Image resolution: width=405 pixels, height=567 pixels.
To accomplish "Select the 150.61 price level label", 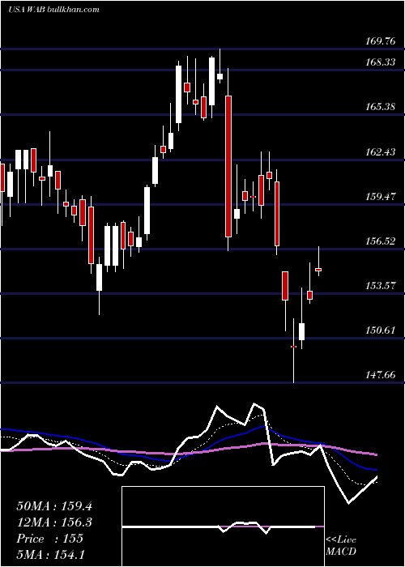I will tap(380, 330).
